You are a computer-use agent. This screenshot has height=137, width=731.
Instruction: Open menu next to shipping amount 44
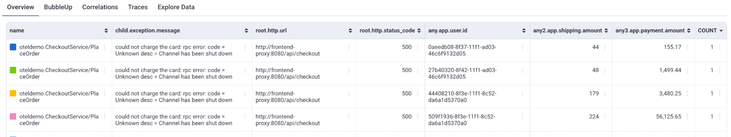605,47
